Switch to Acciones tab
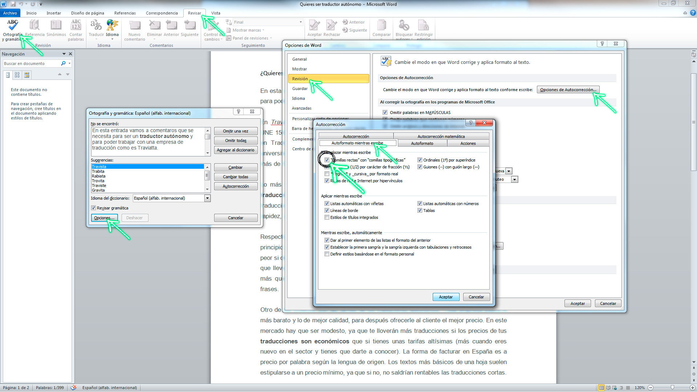 (x=468, y=143)
